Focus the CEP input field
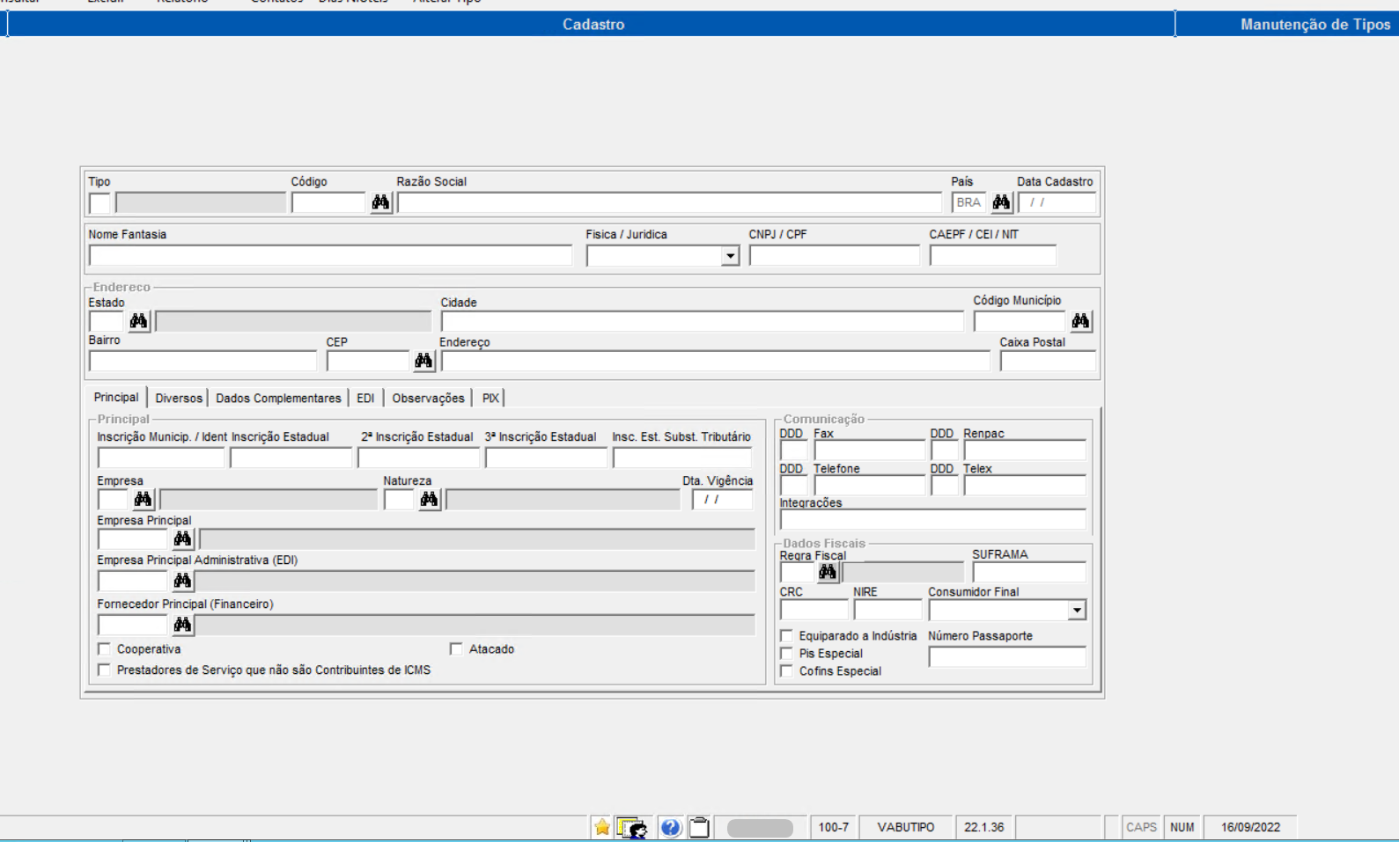 (368, 362)
